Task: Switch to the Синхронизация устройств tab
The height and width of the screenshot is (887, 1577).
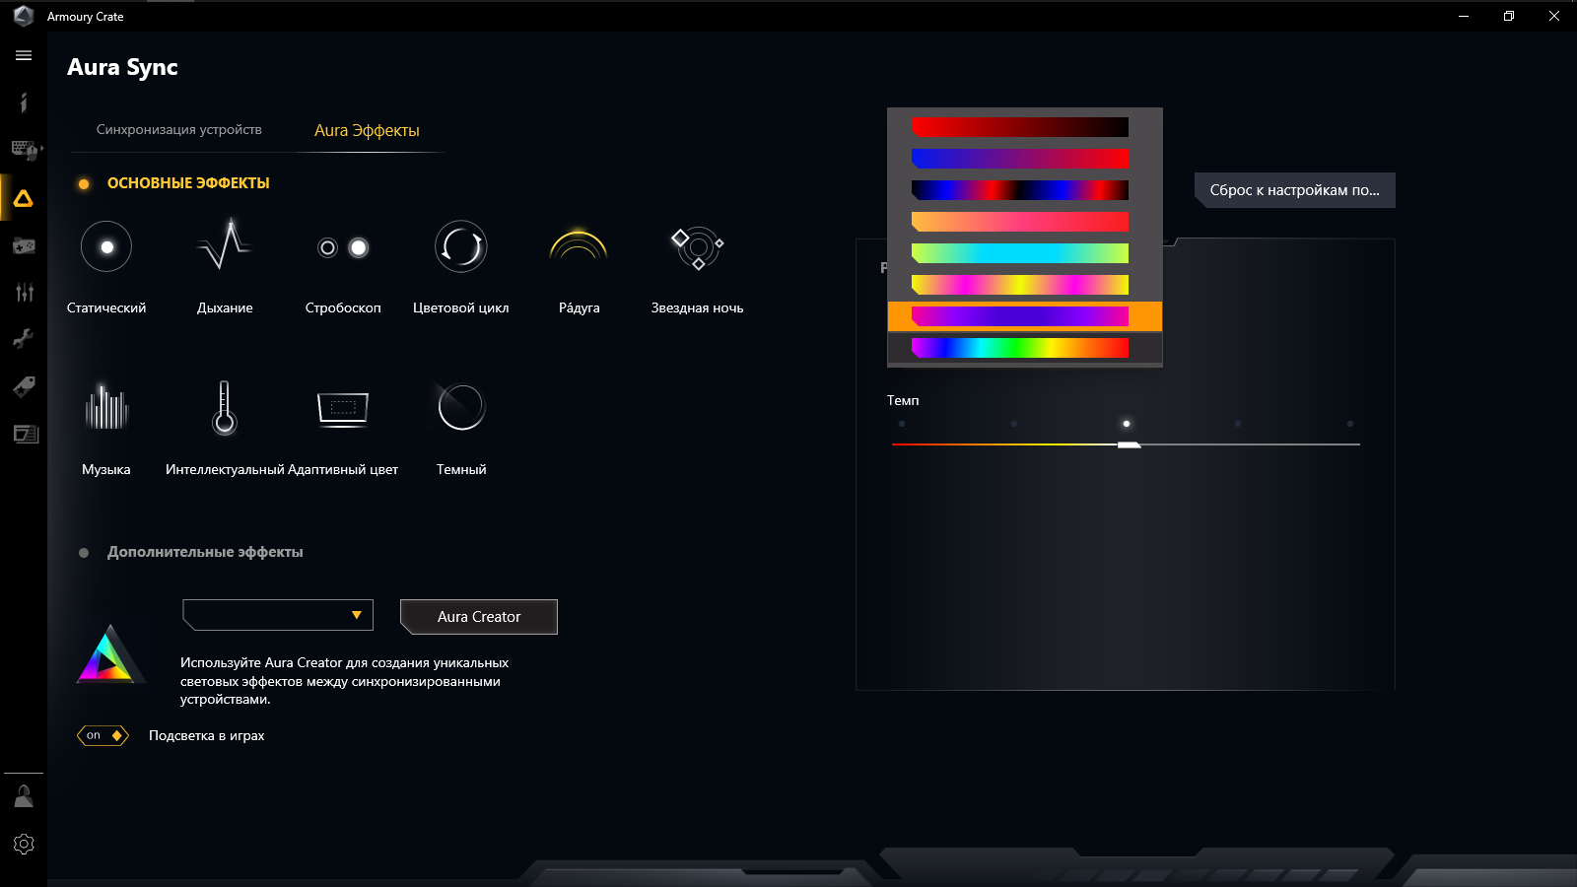Action: pos(178,129)
